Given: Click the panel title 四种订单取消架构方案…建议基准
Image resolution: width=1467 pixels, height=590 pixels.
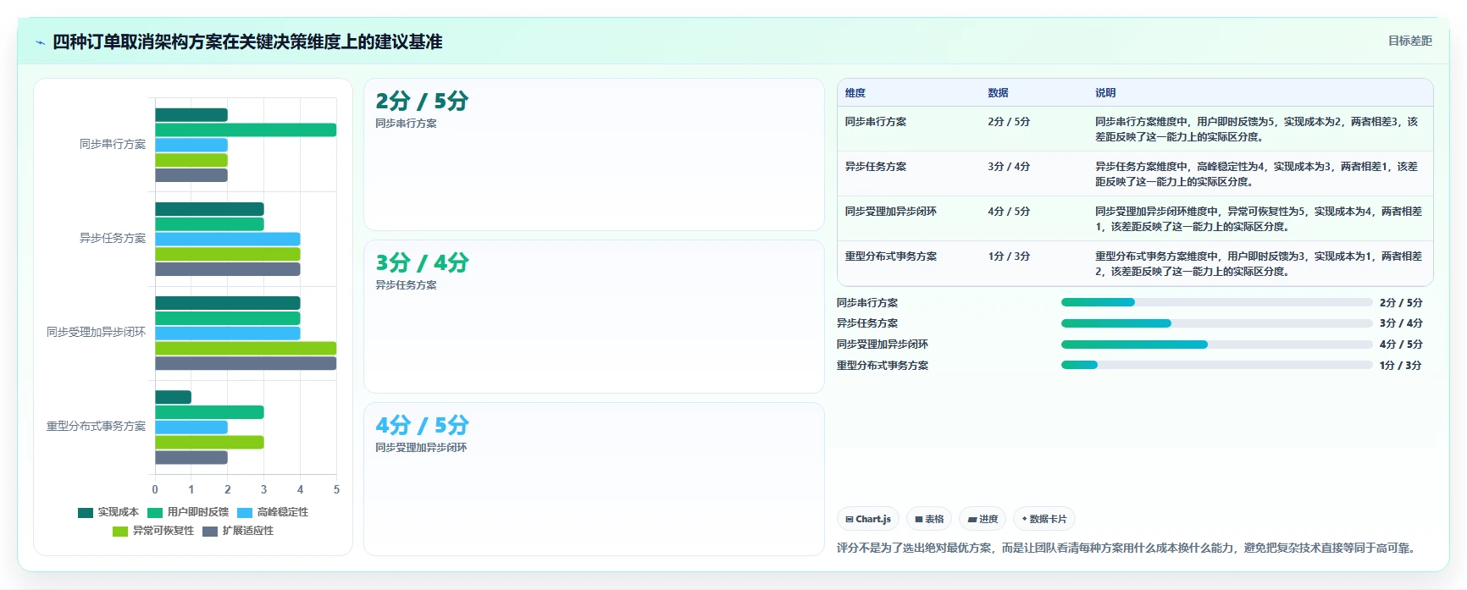Looking at the screenshot, I should pos(247,41).
